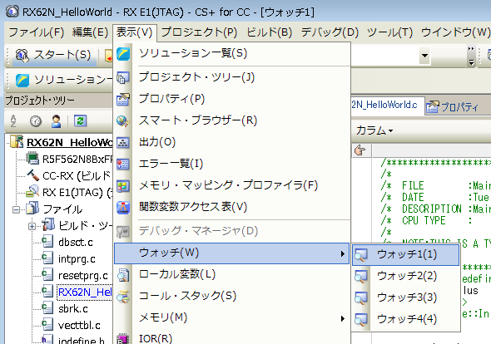Click the call stack icon in menu
This screenshot has height=344, width=491.
tap(123, 297)
